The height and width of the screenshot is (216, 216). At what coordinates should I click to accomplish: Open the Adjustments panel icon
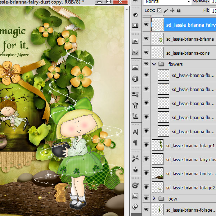pos(135,15)
